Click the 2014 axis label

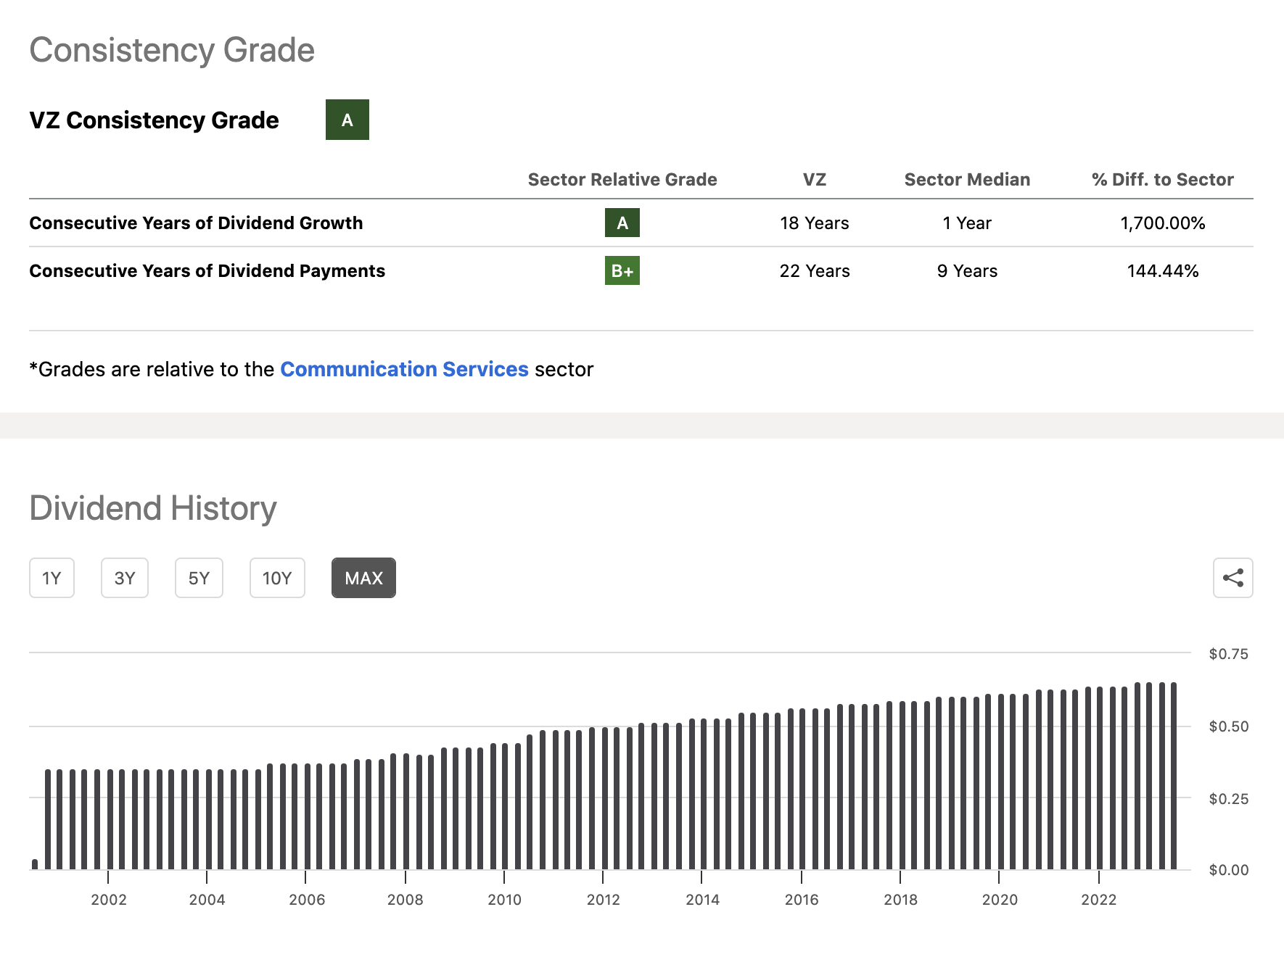click(x=702, y=899)
